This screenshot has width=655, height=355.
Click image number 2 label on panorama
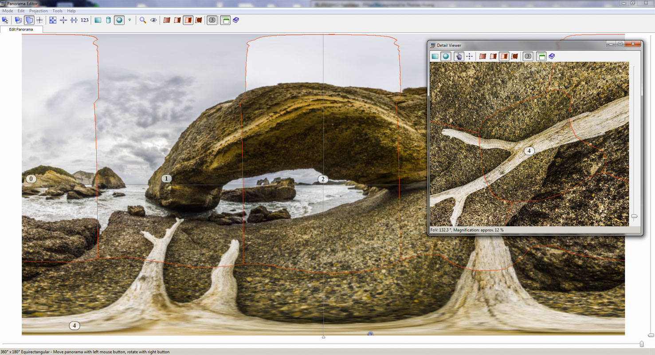point(322,179)
